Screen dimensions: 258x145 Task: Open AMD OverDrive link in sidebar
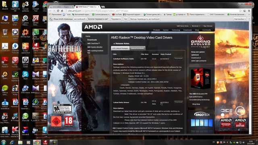point(94,43)
